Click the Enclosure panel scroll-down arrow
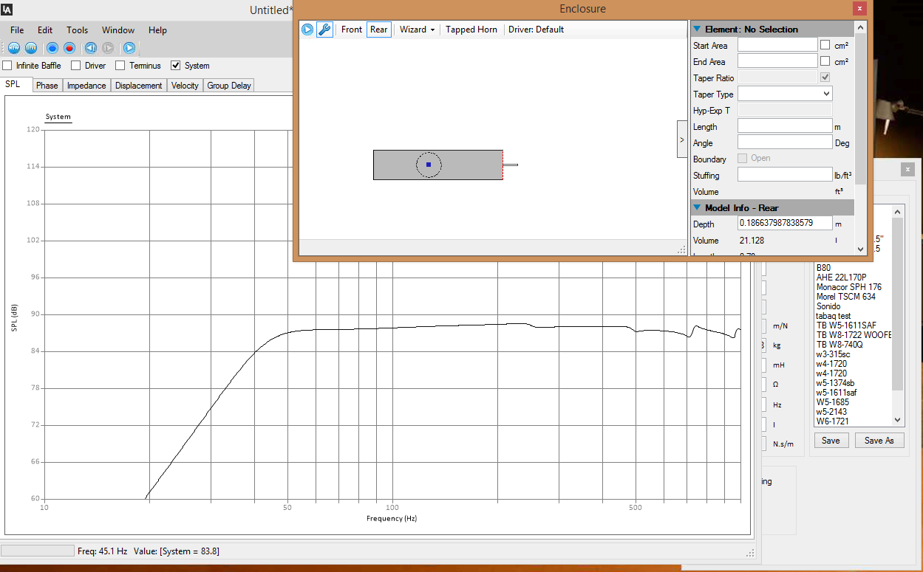This screenshot has width=923, height=572. tap(860, 249)
